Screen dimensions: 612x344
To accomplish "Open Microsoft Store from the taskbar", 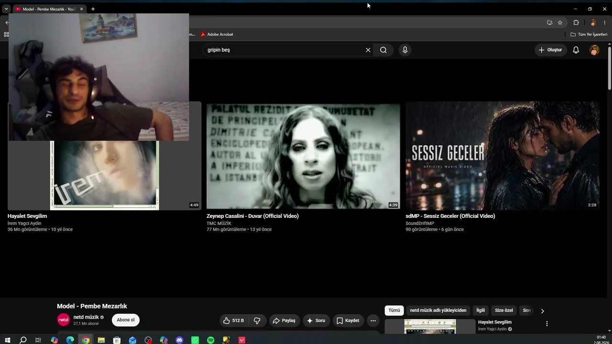I will (117, 340).
